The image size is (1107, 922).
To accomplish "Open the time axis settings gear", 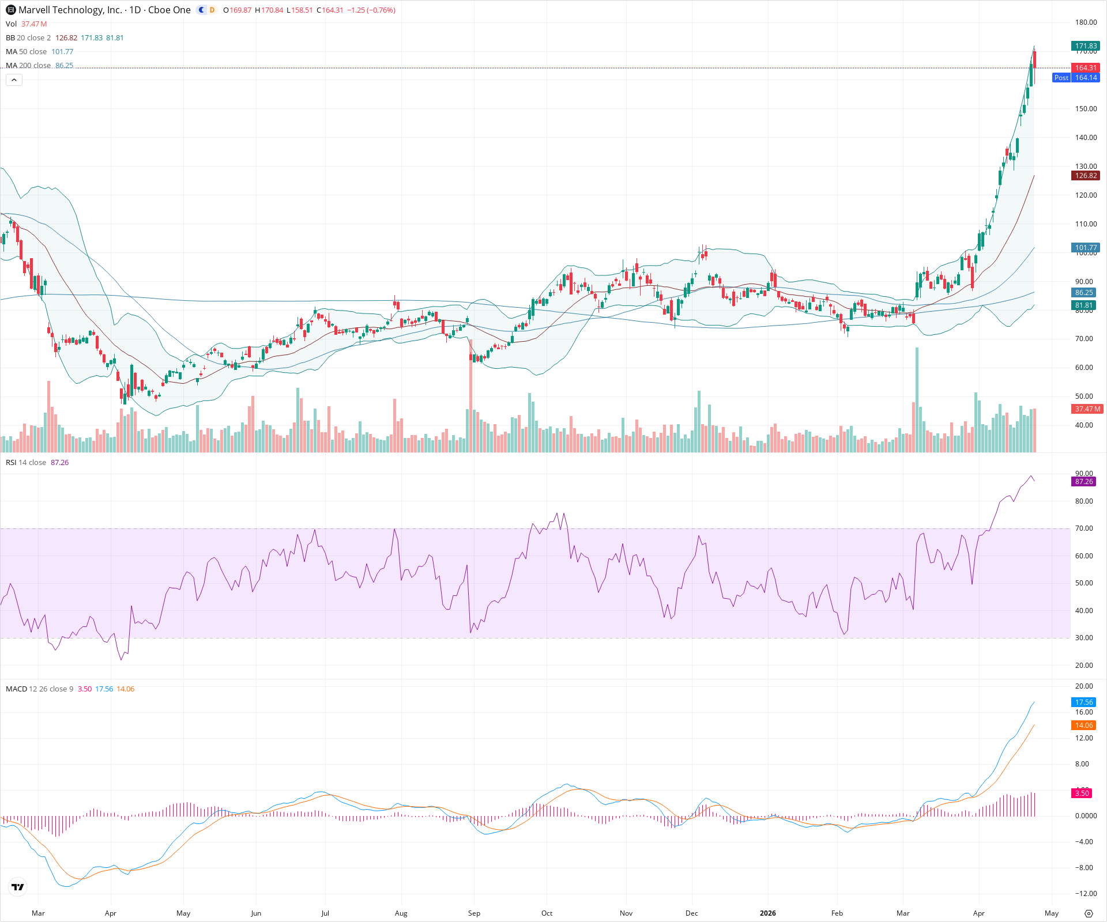I will [1089, 913].
